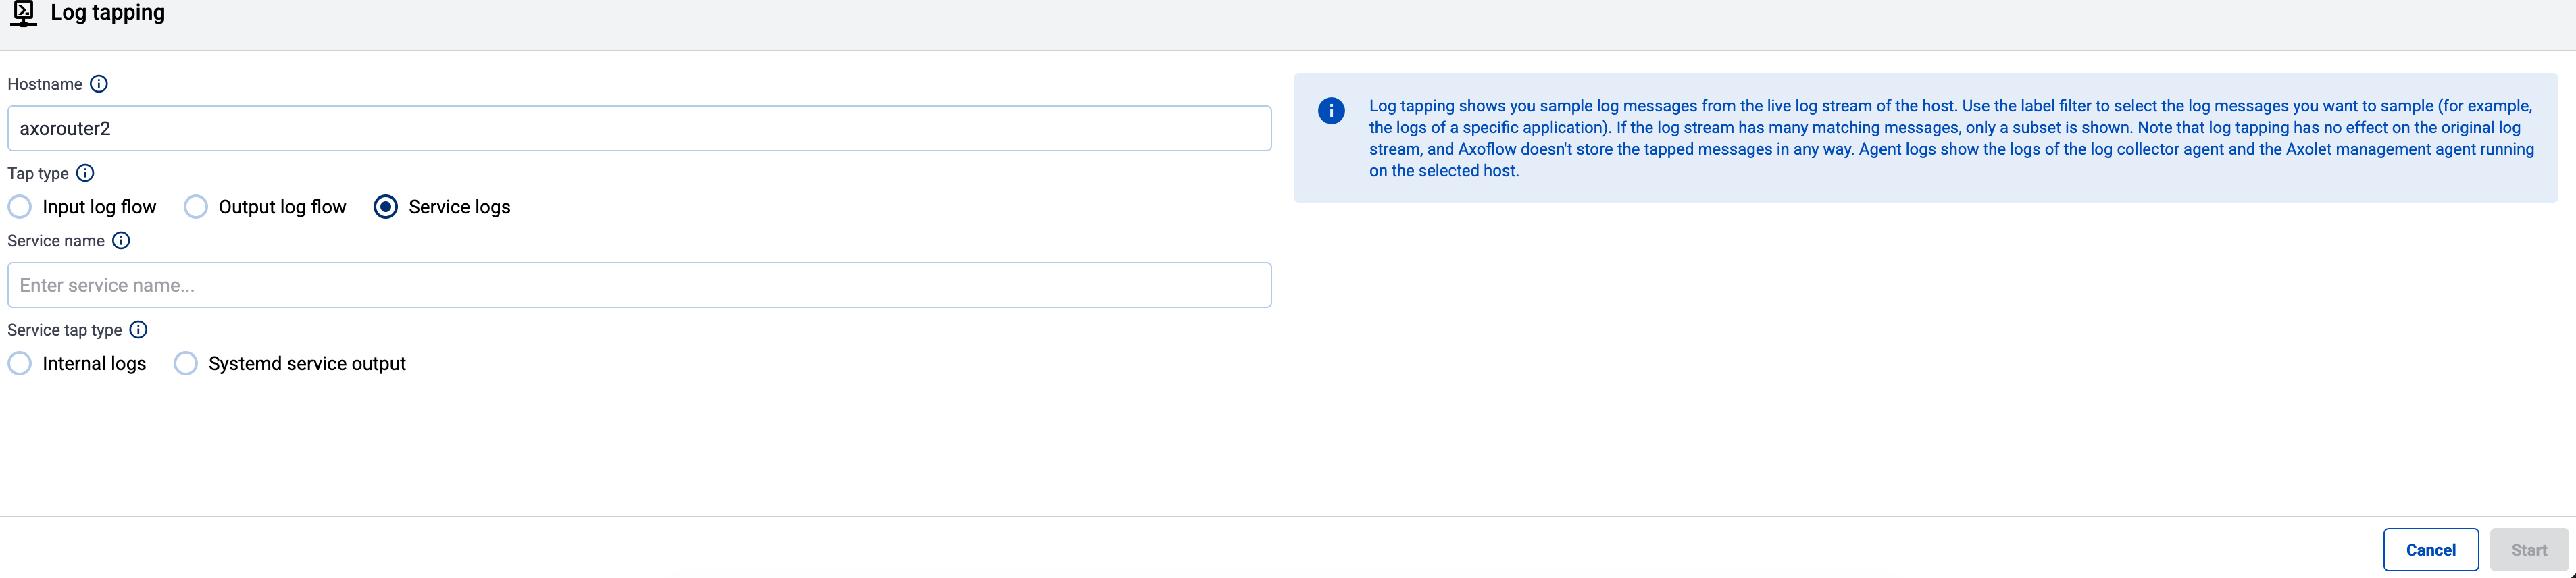
Task: Select the Internal logs option
Action: pos(19,363)
